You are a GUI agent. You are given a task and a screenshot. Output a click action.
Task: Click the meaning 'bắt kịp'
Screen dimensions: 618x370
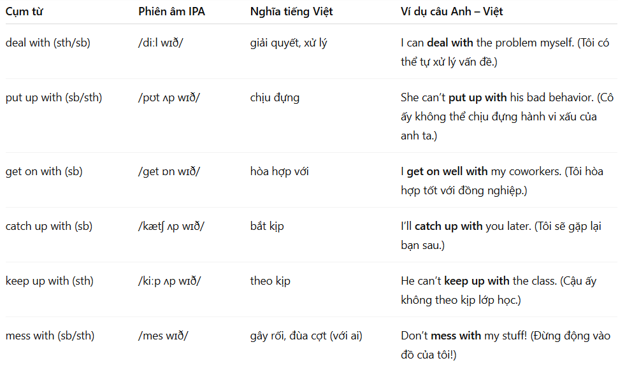(x=267, y=226)
